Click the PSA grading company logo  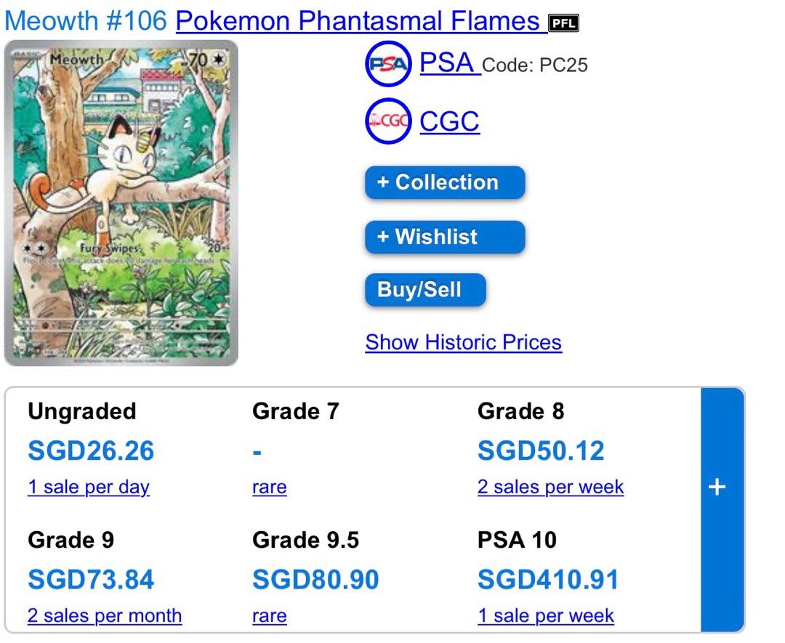click(x=387, y=64)
